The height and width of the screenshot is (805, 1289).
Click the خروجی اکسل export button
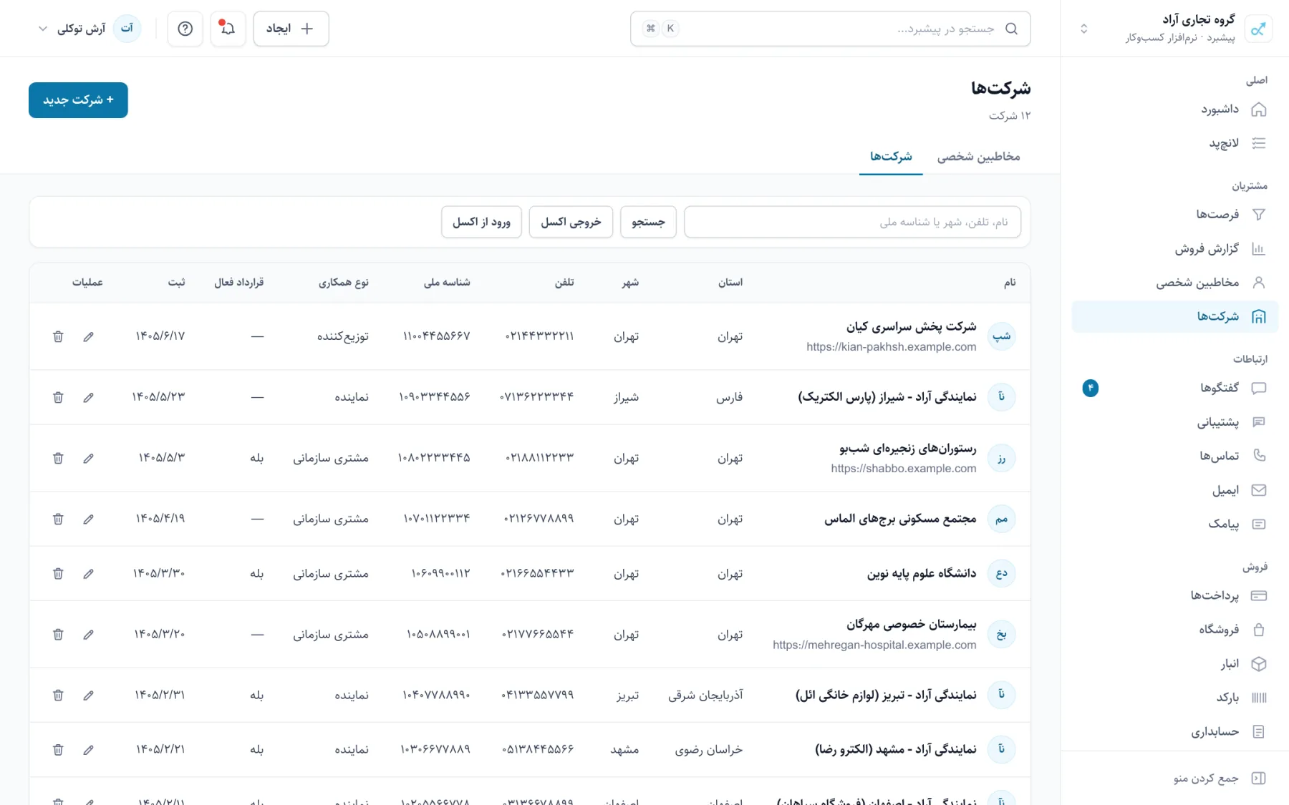(x=571, y=222)
